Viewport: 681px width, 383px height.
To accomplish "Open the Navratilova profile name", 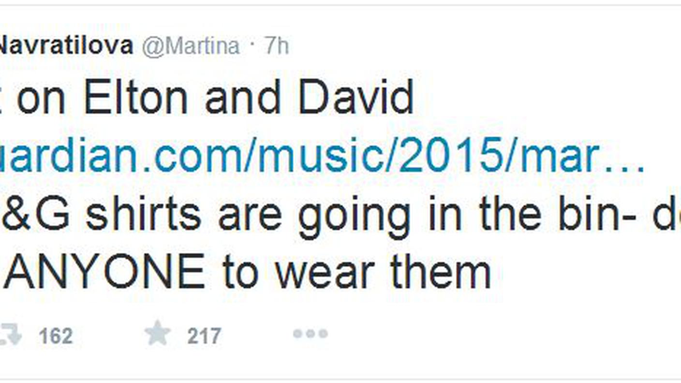I will pyautogui.click(x=66, y=46).
